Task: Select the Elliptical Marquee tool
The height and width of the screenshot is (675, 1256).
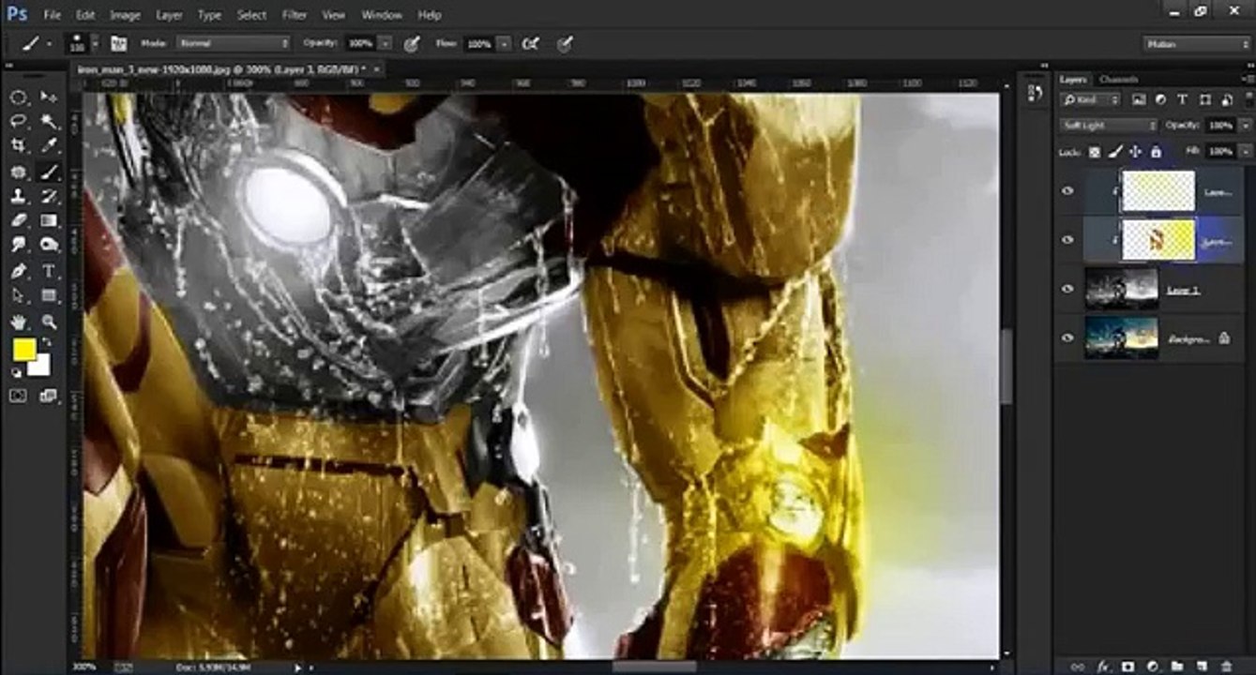Action: (x=18, y=97)
